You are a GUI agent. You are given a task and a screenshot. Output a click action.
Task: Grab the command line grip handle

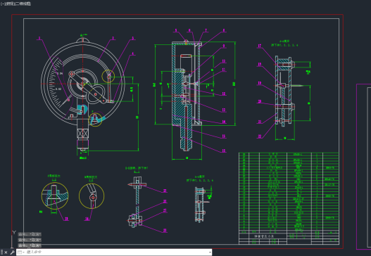coord(1,252)
